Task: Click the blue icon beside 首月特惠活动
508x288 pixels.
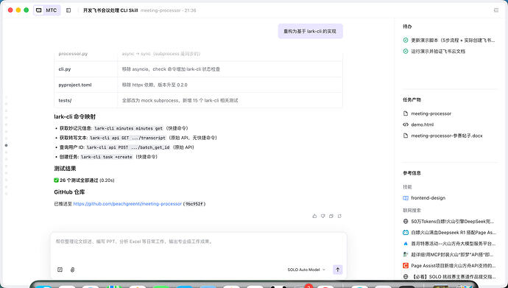Action: tap(406, 244)
